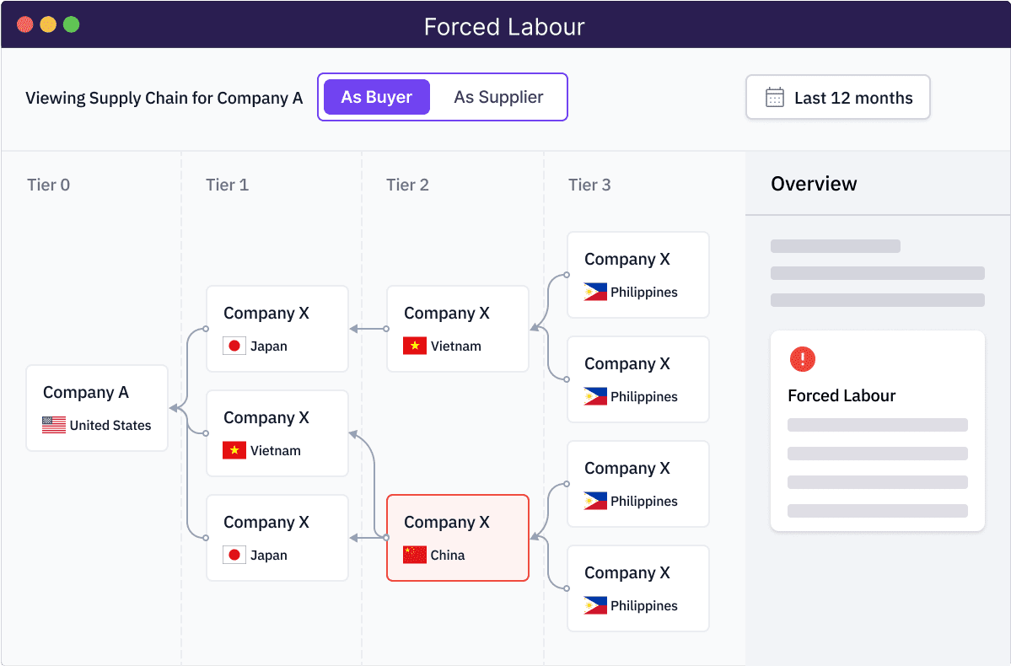Collapse suppliers using the arrow beside Company A
Image resolution: width=1011 pixels, height=666 pixels.
coord(175,407)
